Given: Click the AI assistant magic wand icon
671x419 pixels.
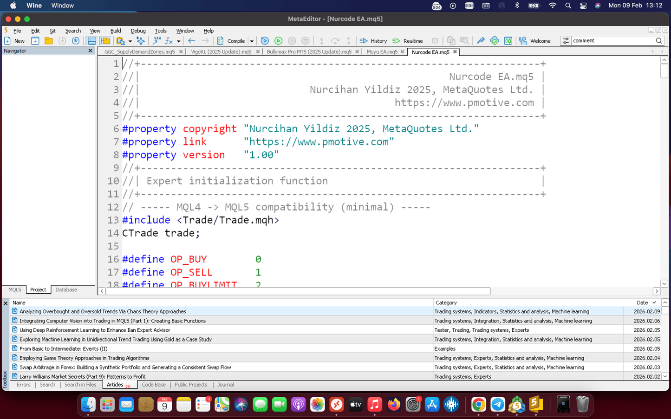Looking at the screenshot, I should (x=140, y=41).
